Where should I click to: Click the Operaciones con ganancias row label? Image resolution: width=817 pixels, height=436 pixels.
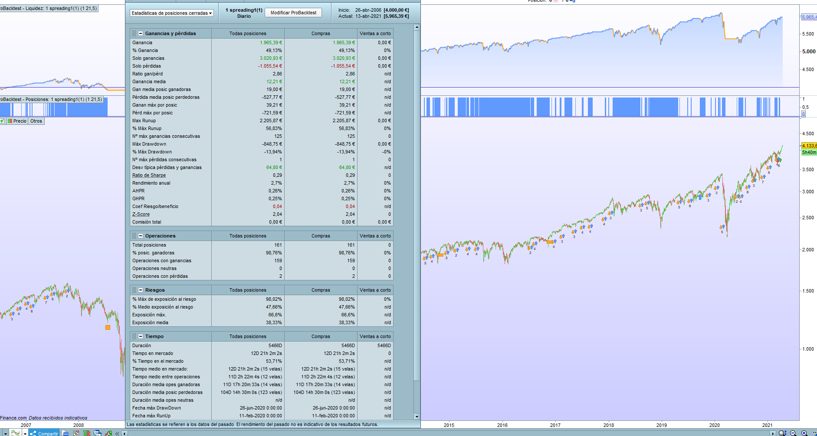pos(162,260)
